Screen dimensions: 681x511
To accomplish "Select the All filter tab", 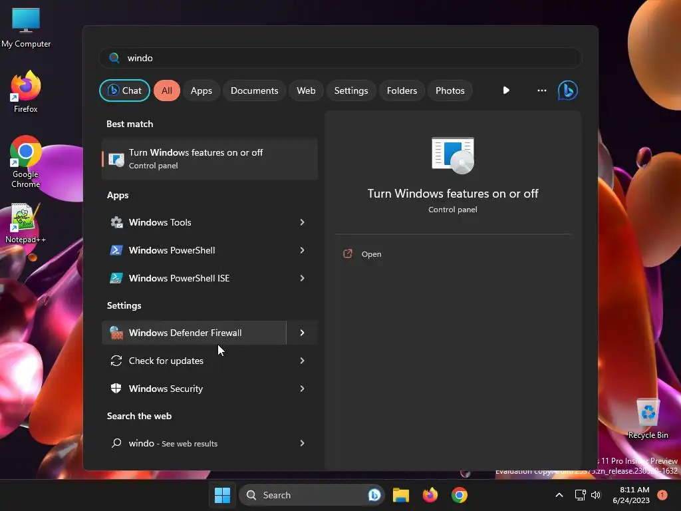I will [x=167, y=90].
